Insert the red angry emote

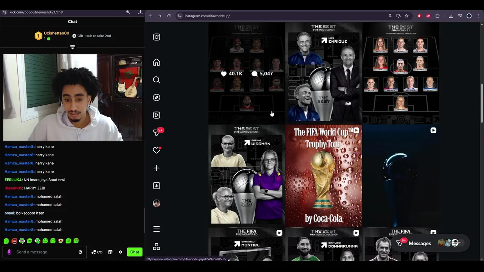click(14, 241)
